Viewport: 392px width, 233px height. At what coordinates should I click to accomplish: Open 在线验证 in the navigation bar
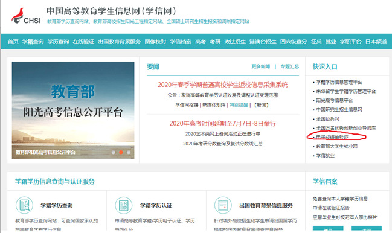pyautogui.click(x=83, y=42)
